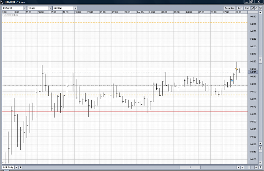The height and width of the screenshot is (171, 264).
Task: Click the blue buy marker triangle on chart
Action: tap(232, 80)
